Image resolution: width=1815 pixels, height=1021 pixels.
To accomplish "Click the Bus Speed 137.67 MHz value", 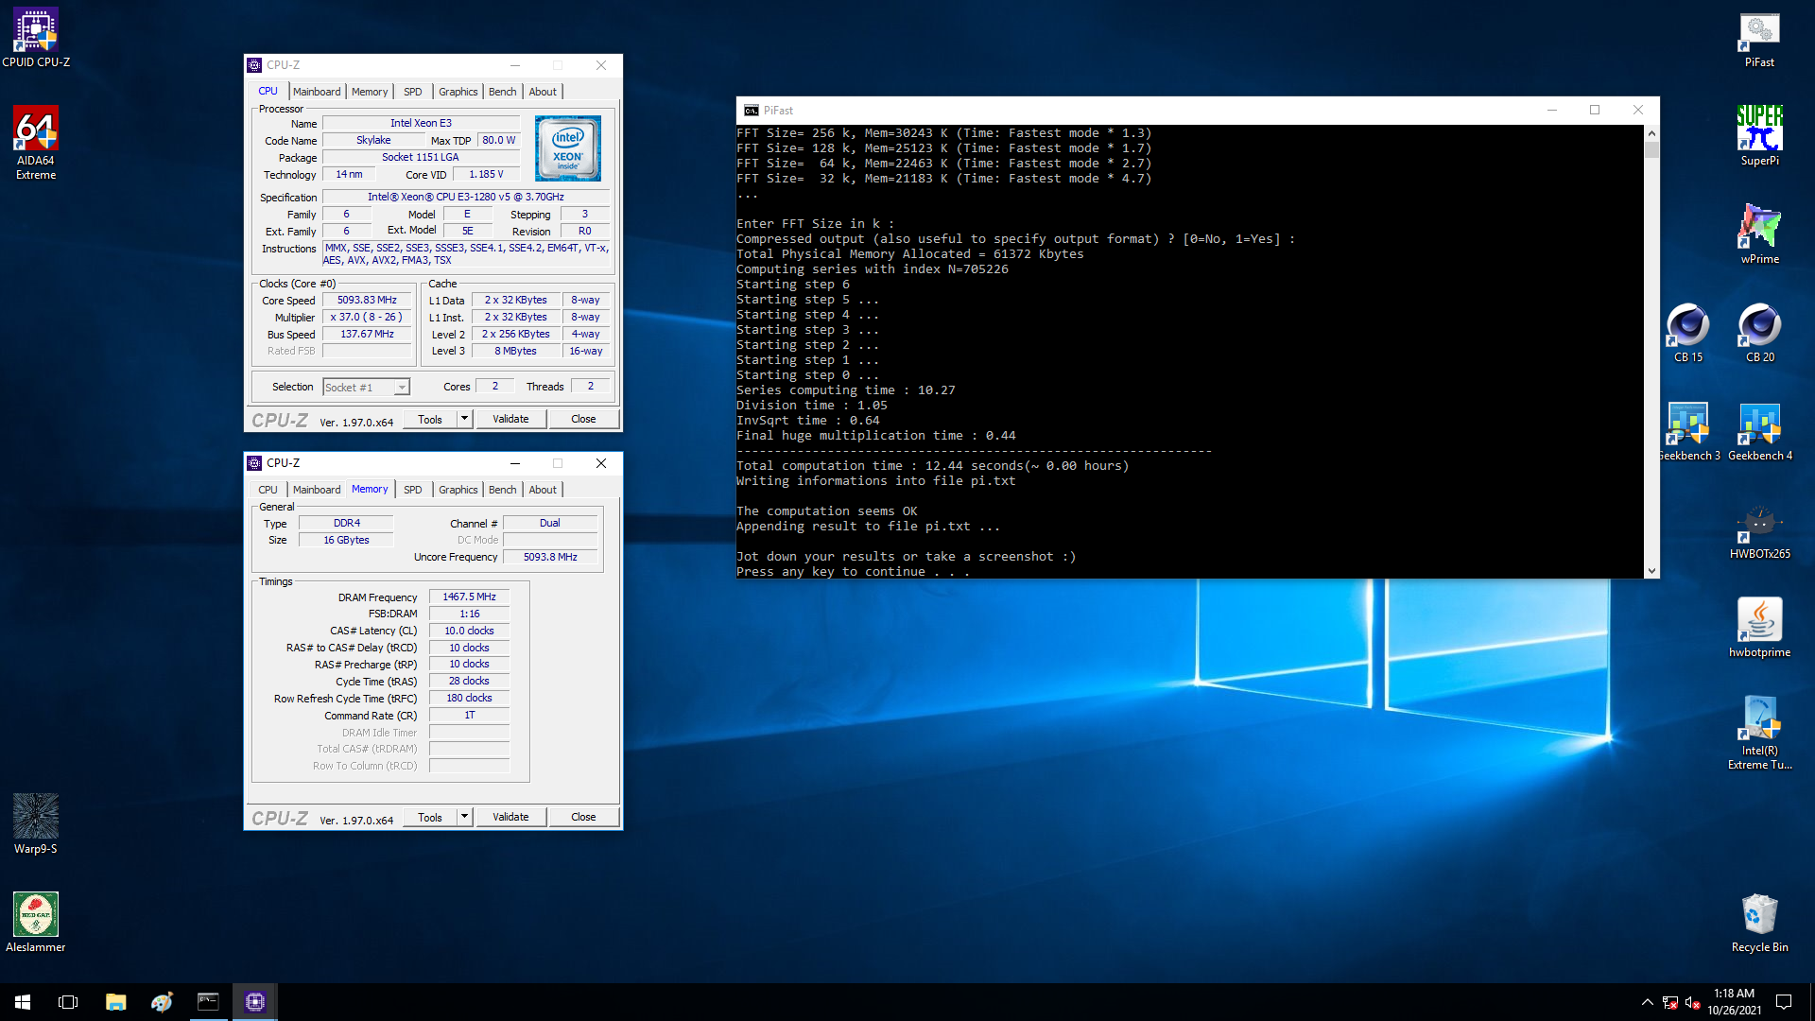I will (368, 335).
